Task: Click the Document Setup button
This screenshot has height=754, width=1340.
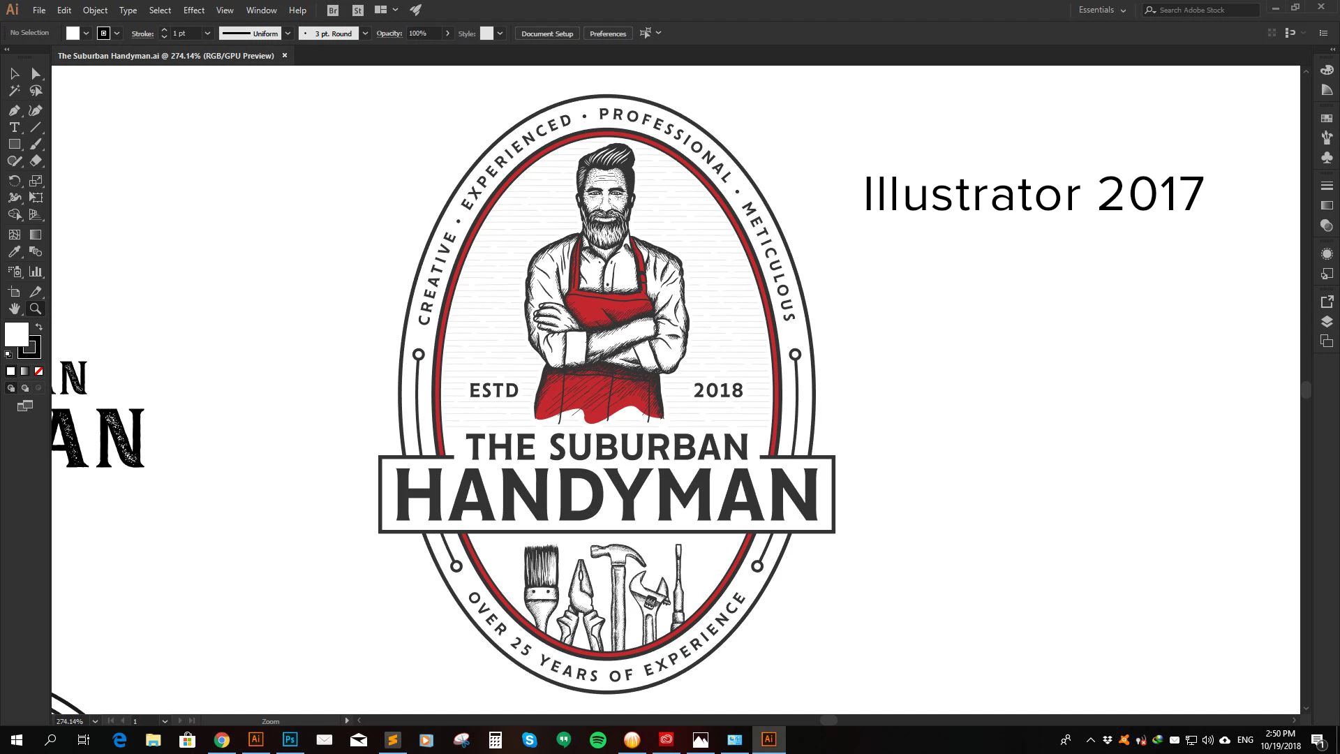Action: (x=546, y=34)
